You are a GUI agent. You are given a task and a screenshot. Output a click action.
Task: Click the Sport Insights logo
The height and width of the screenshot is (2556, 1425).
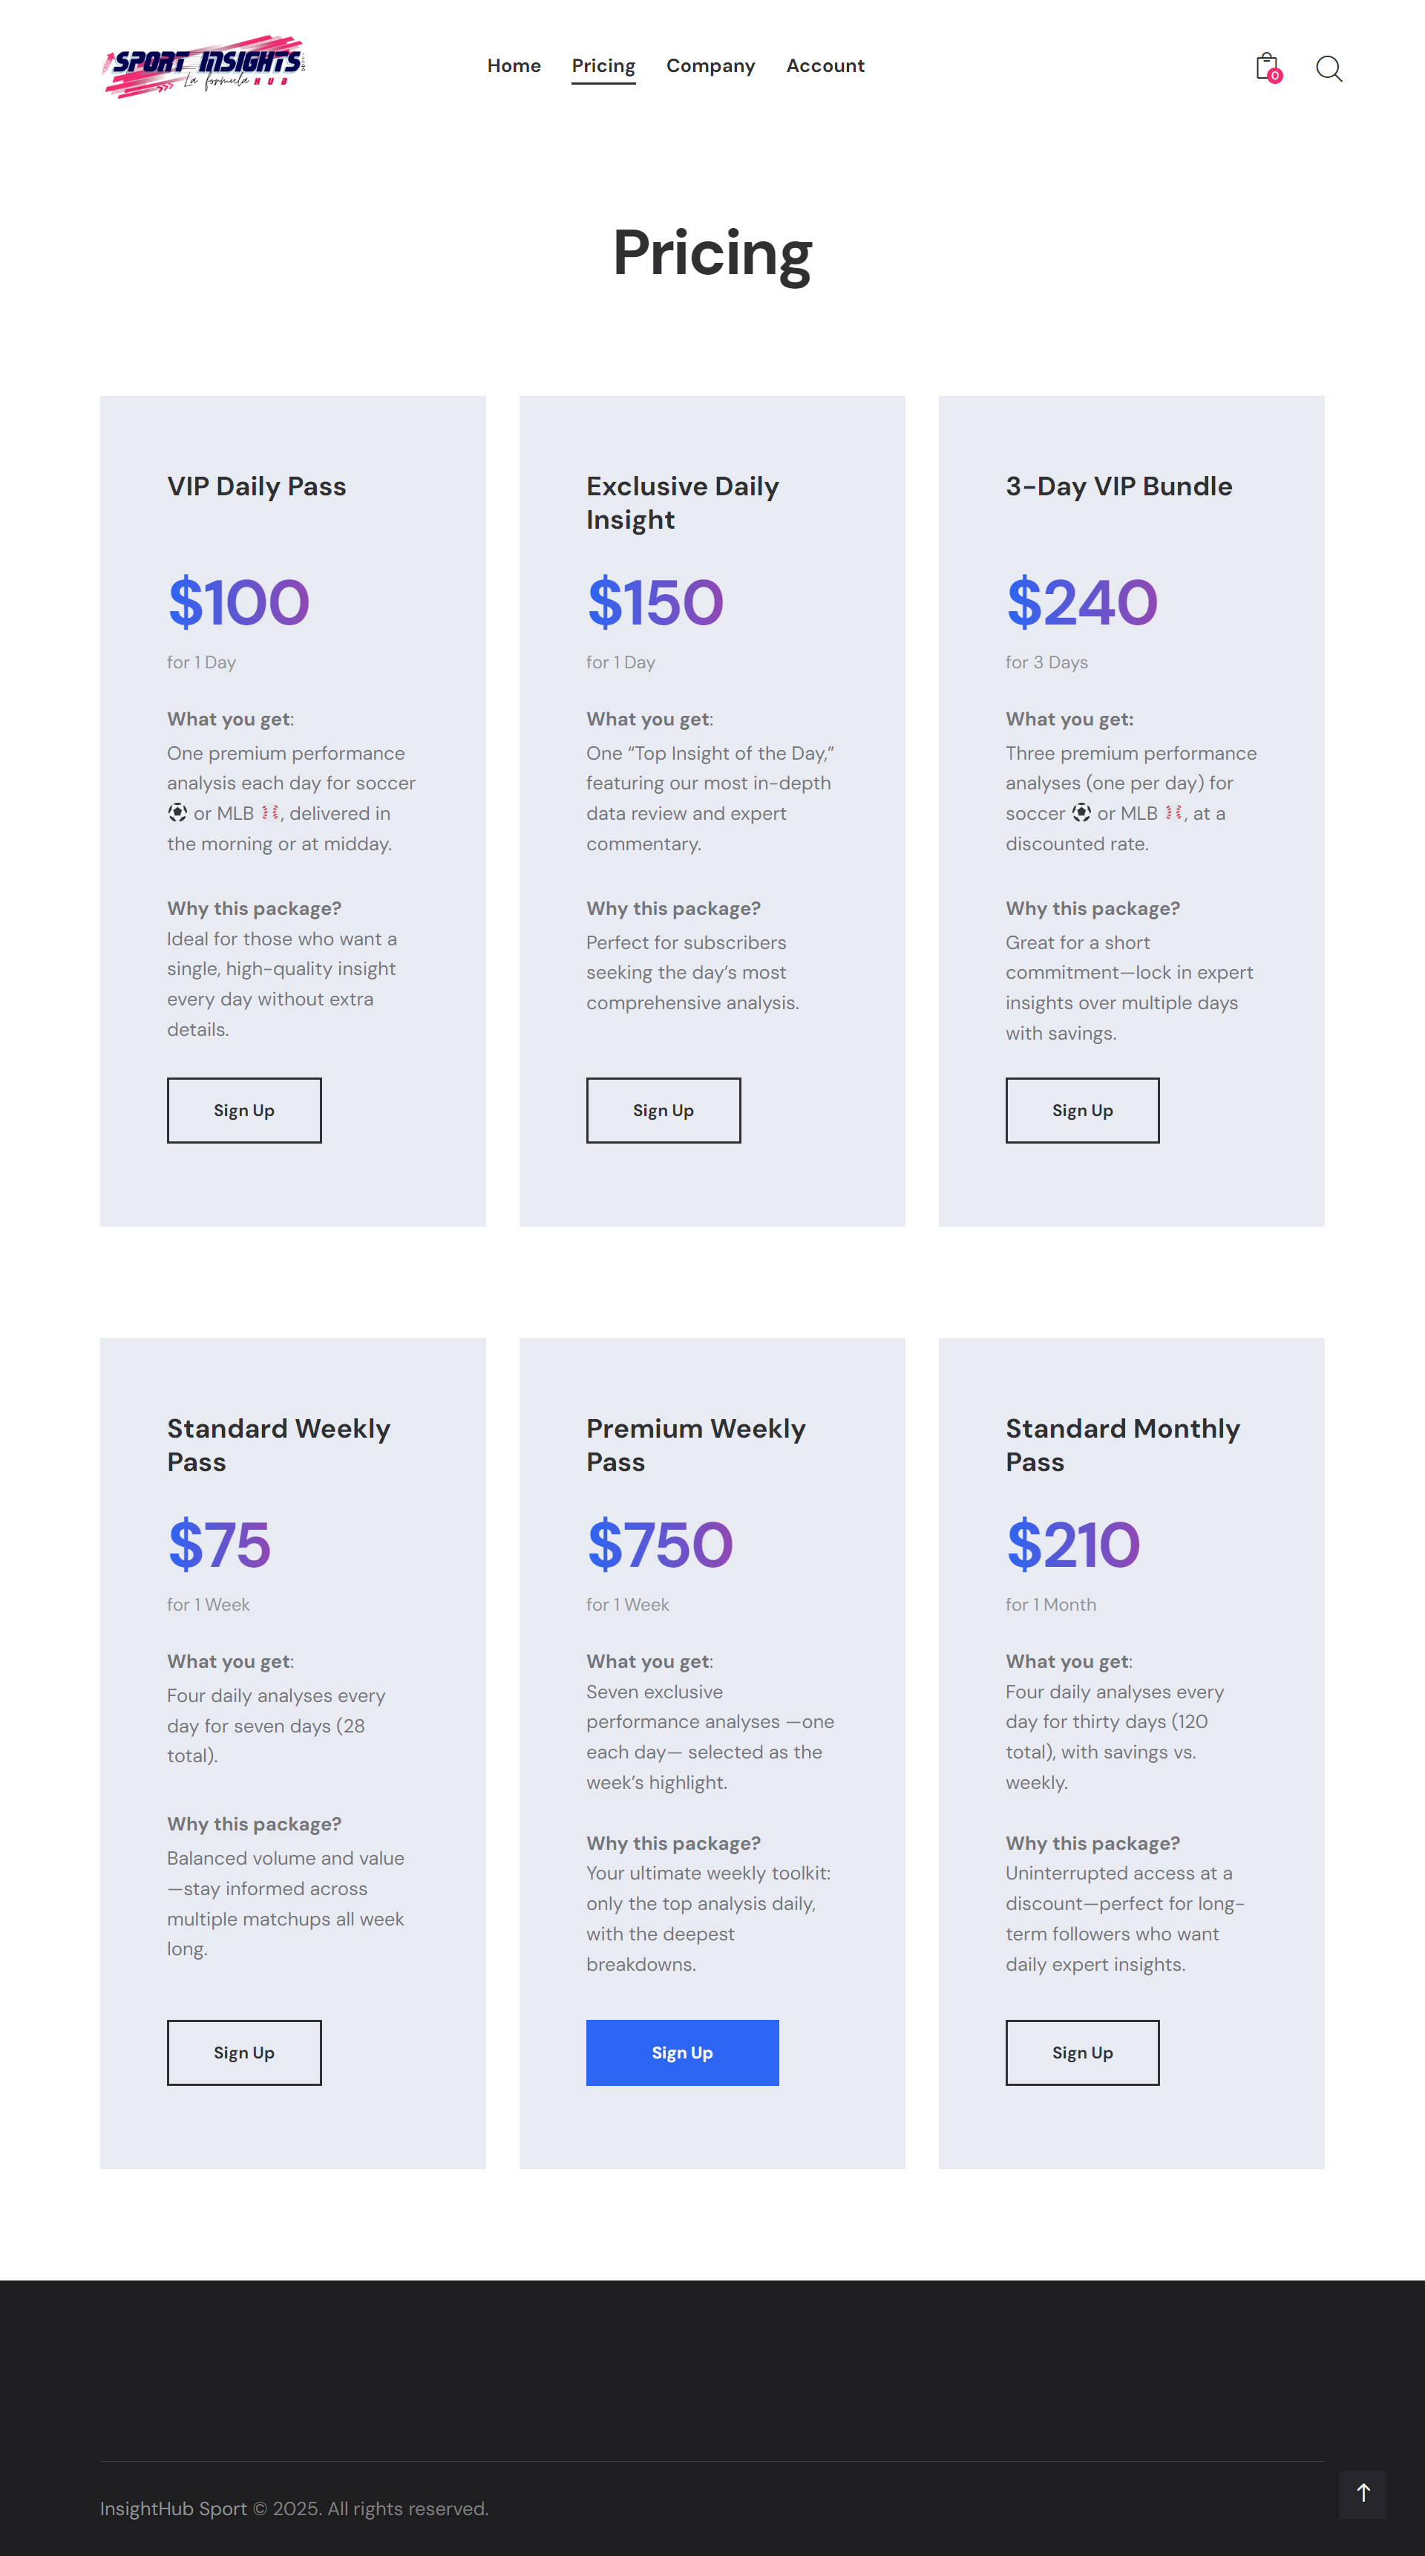[204, 67]
